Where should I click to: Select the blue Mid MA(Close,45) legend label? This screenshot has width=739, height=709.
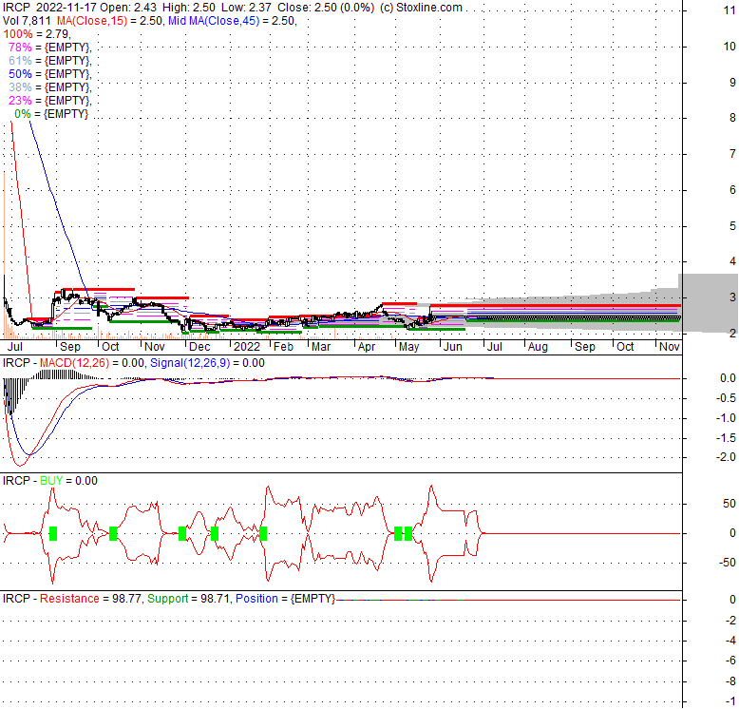pos(214,21)
